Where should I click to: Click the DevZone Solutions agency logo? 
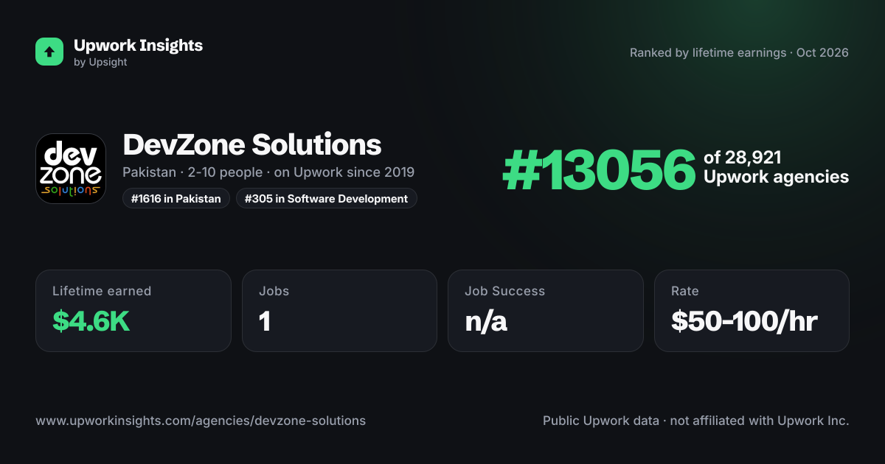click(x=71, y=169)
